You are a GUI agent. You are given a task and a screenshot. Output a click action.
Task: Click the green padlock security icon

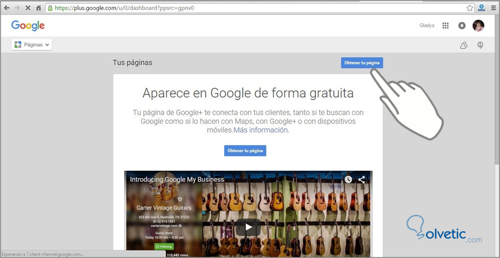pos(50,8)
